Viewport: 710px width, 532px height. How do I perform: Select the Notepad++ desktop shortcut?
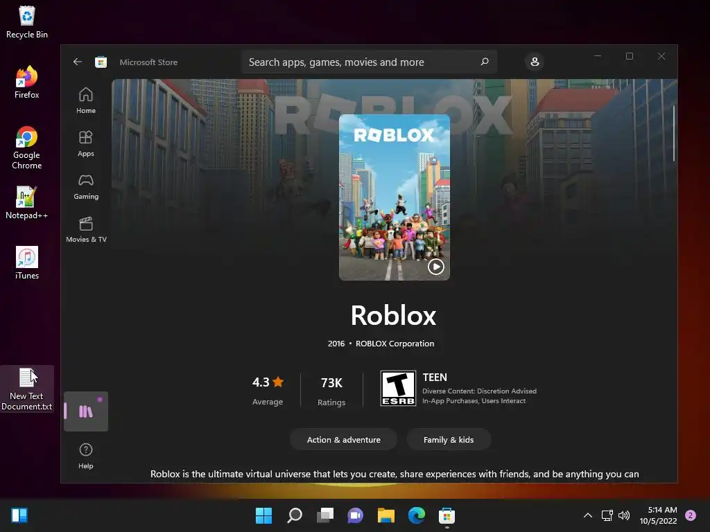pos(27,203)
